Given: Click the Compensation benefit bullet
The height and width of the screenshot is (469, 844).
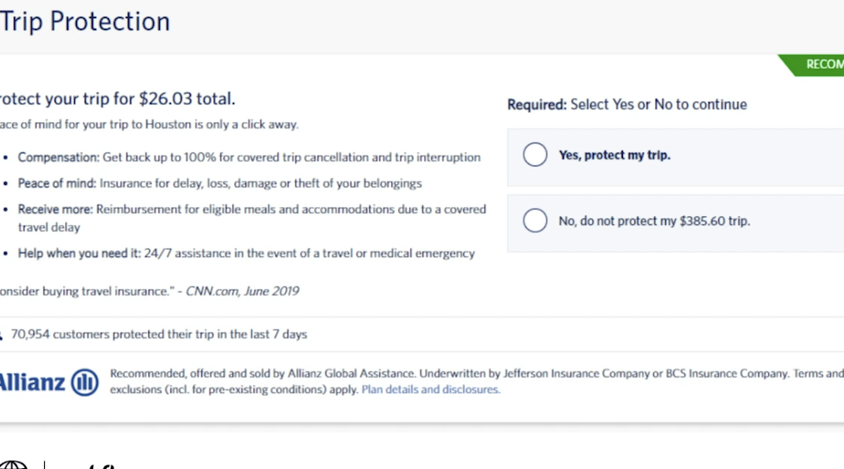Looking at the screenshot, I should click(249, 157).
